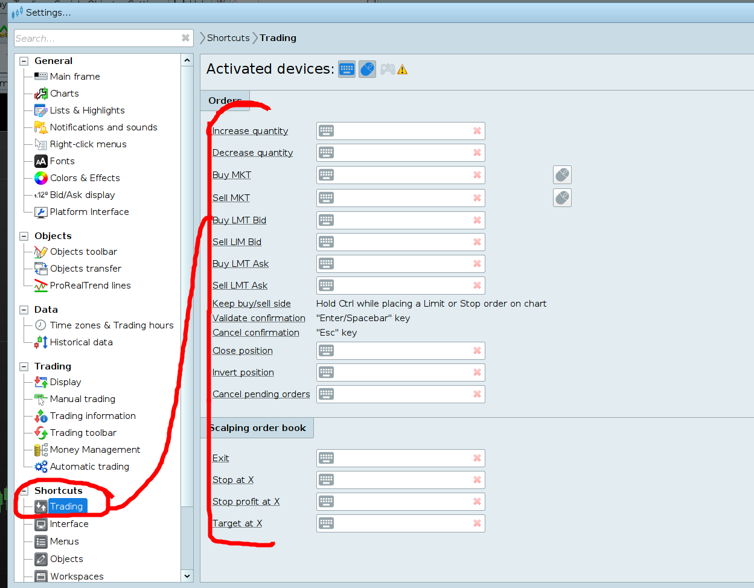The height and width of the screenshot is (588, 754).
Task: Toggle the keyboard activated device icon
Action: tap(347, 69)
